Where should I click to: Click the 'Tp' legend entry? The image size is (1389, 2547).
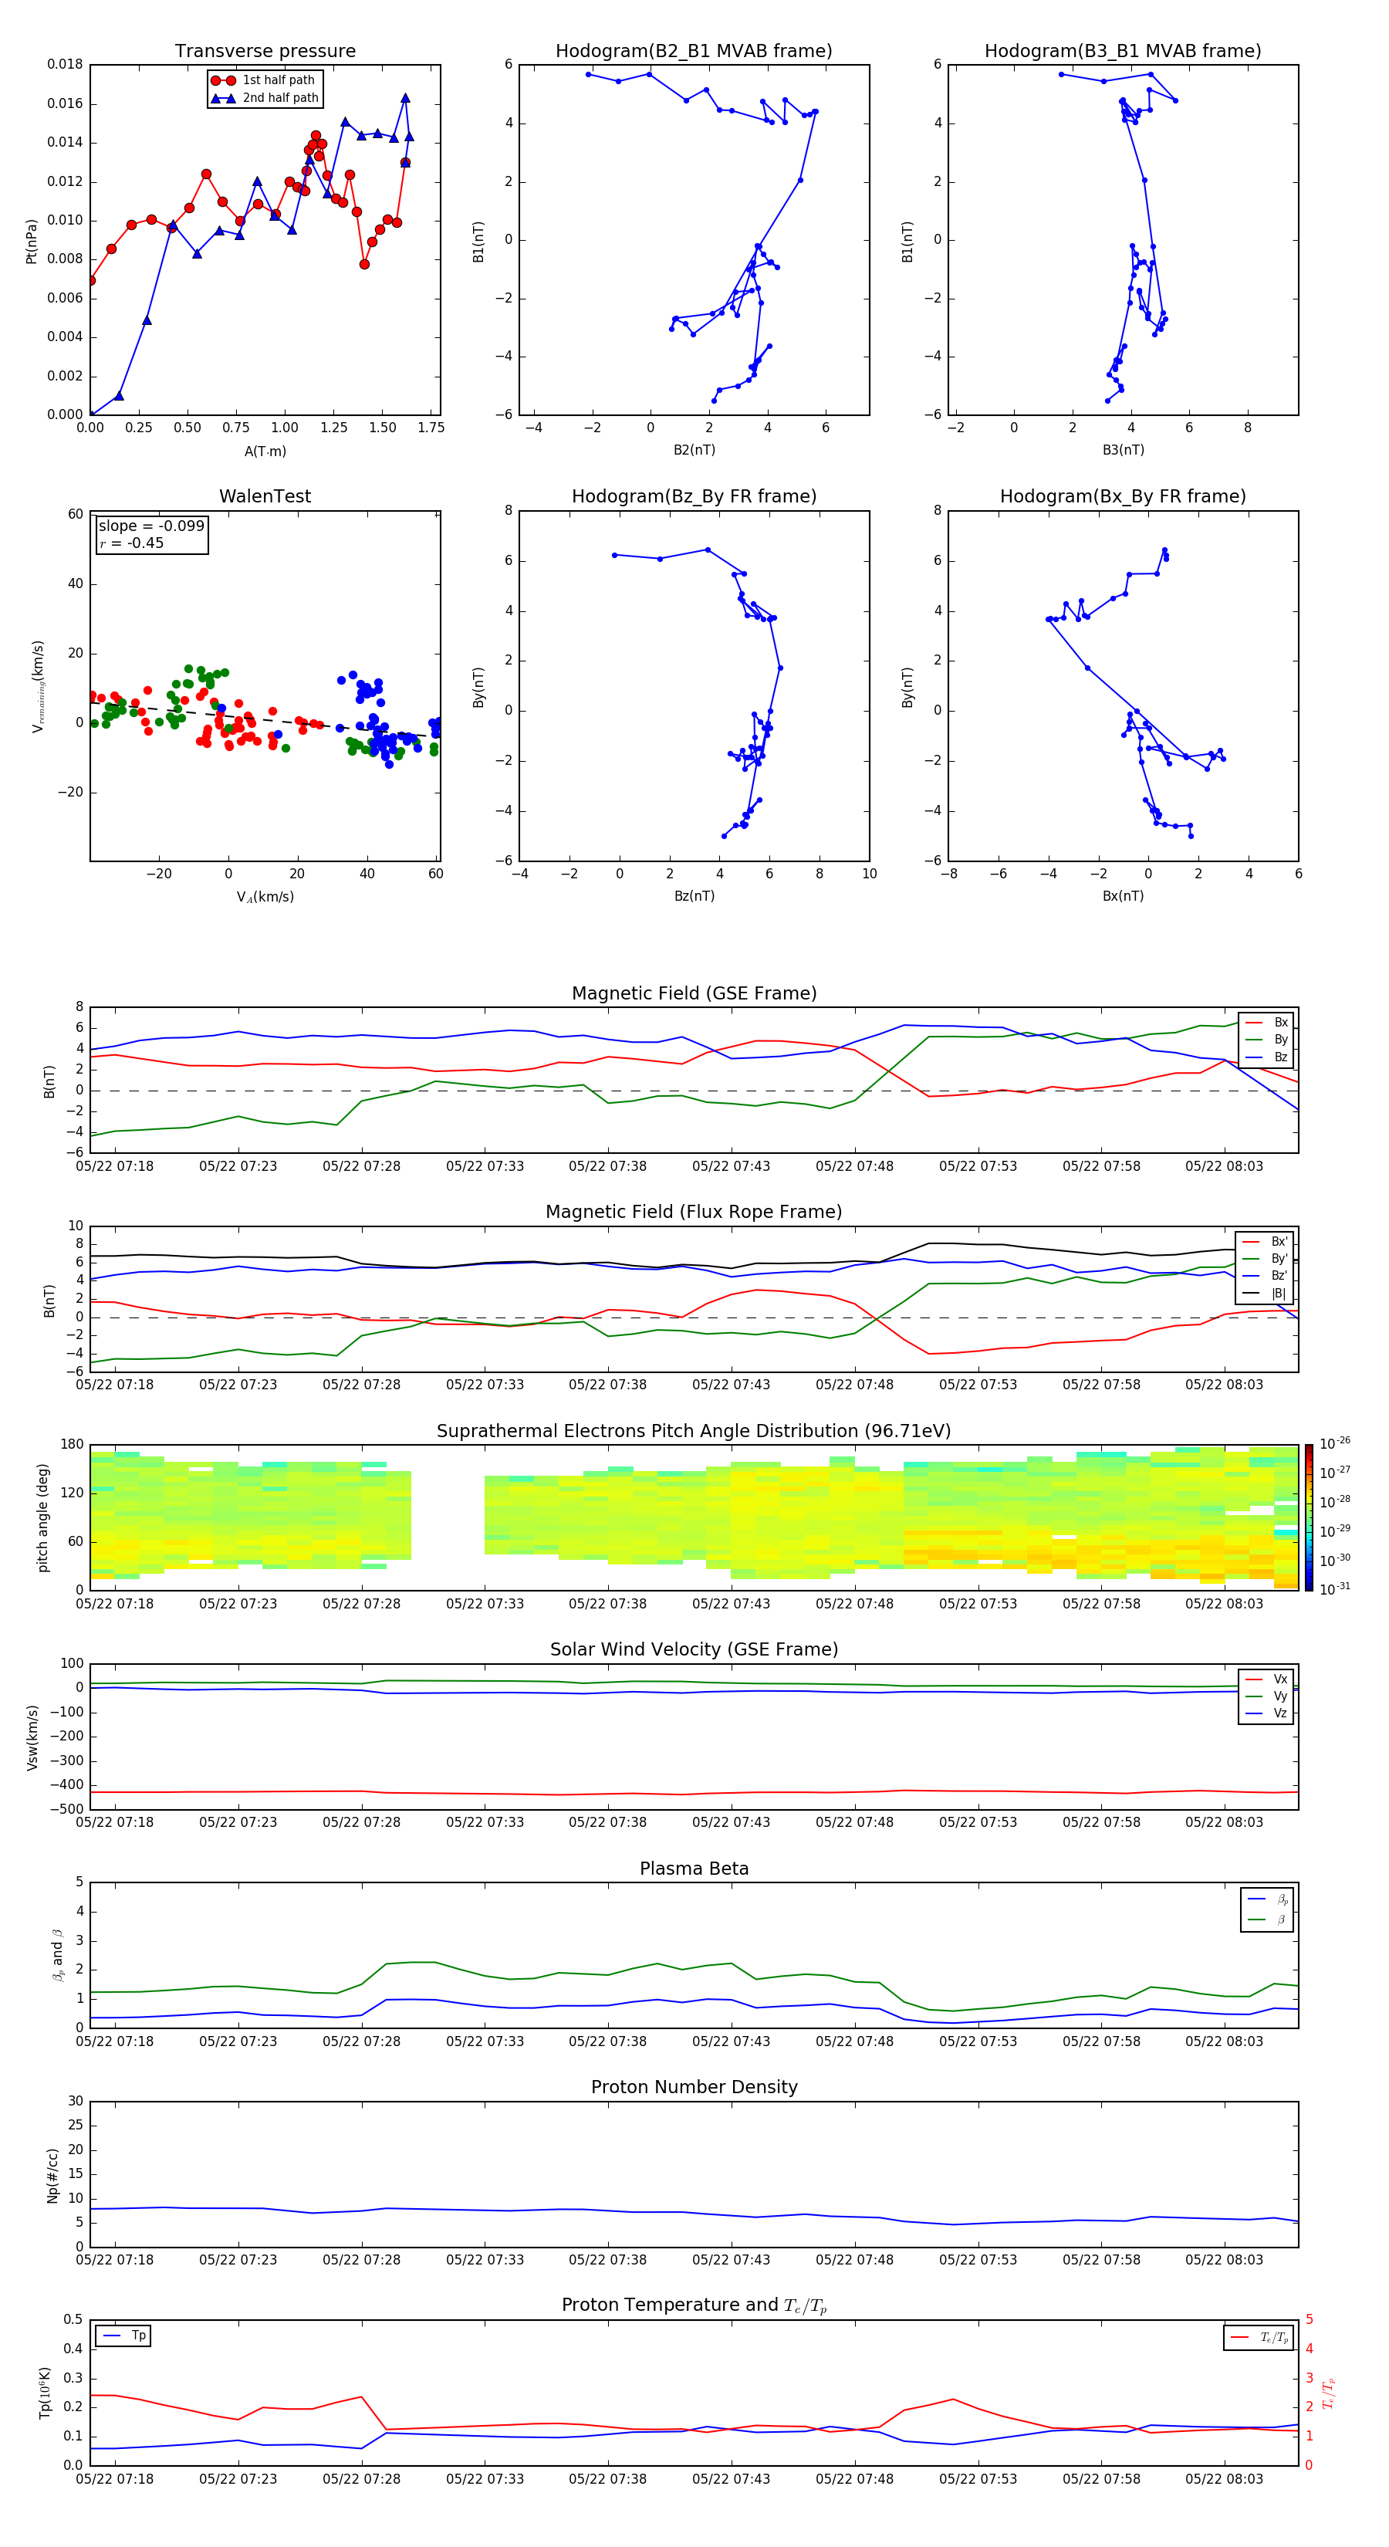[123, 2336]
